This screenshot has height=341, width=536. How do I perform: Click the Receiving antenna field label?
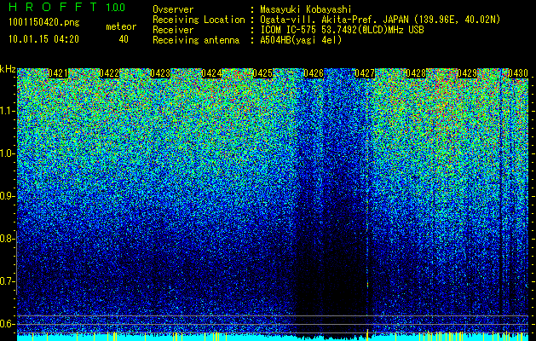point(196,40)
